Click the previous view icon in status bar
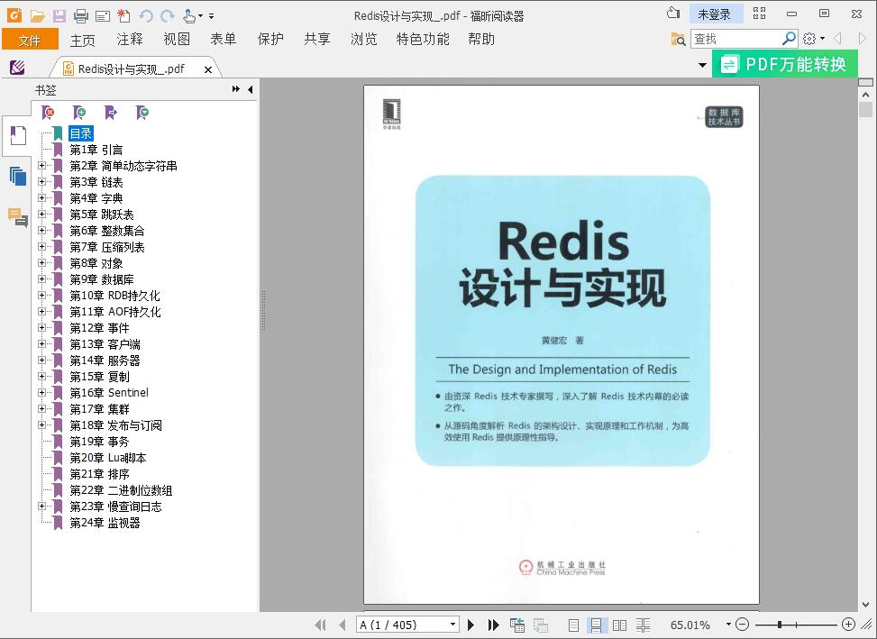Image resolution: width=877 pixels, height=639 pixels. tap(517, 625)
